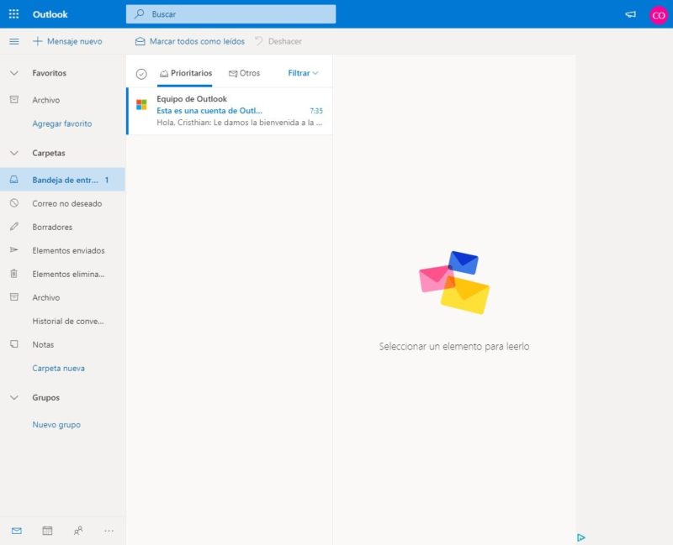Viewport: 673px width, 545px height.
Task: Click the email preview line Hola, Cristhian
Action: tap(240, 123)
